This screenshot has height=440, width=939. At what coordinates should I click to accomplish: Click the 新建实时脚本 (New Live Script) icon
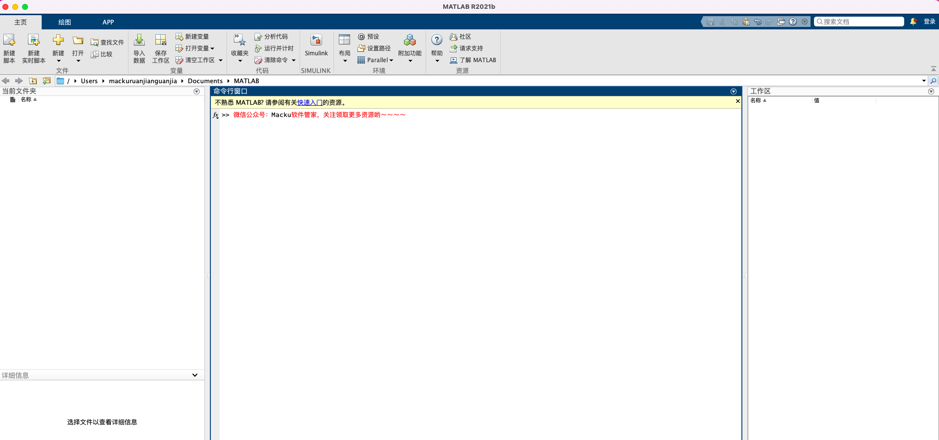(x=34, y=40)
